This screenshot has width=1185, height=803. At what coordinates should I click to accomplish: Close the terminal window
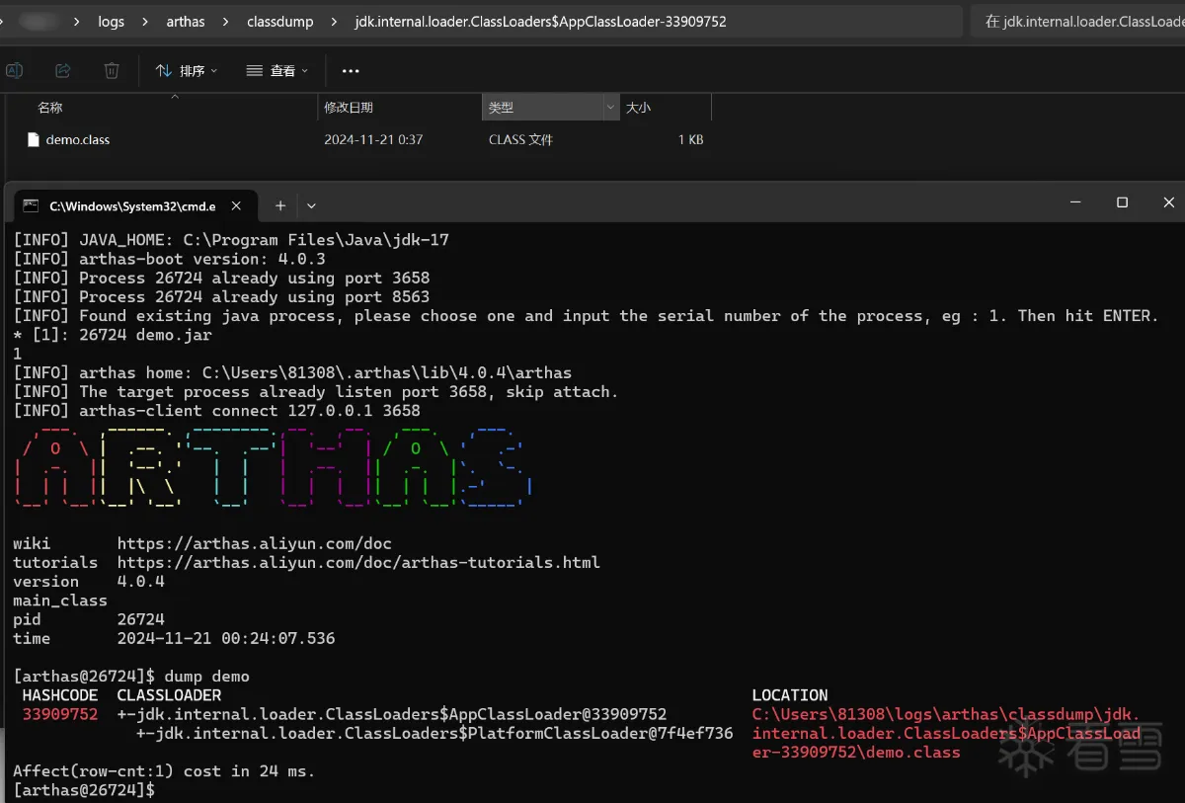(1168, 202)
